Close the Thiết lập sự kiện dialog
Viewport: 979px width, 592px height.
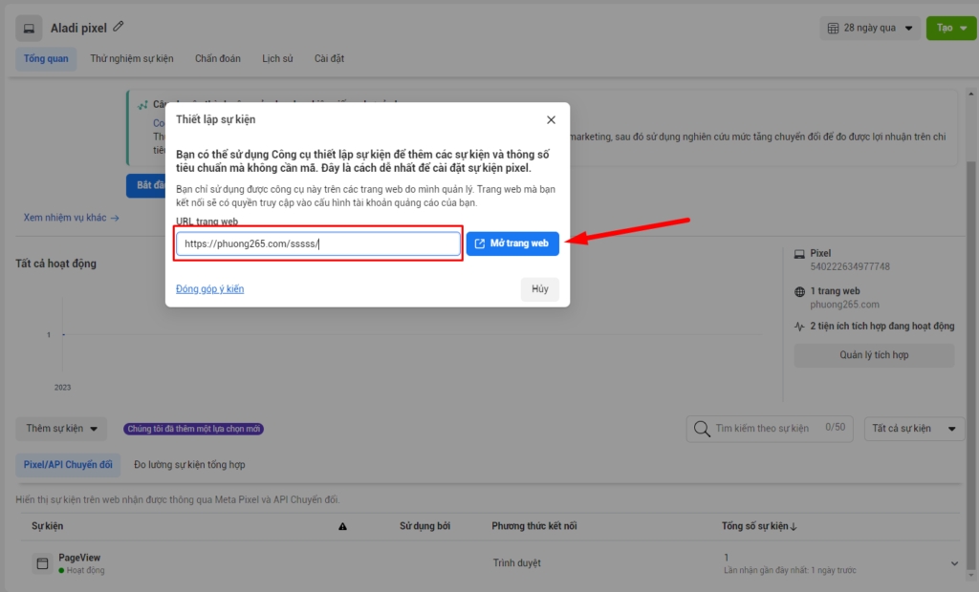[551, 120]
